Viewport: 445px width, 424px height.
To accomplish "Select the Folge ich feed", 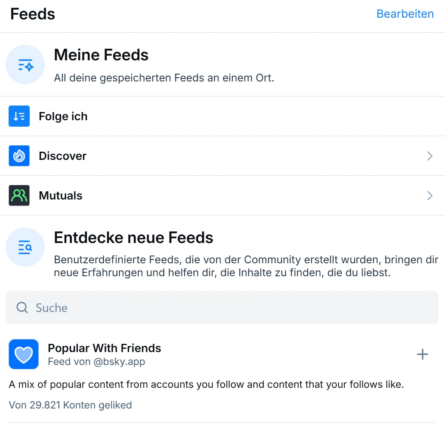I will 222,116.
